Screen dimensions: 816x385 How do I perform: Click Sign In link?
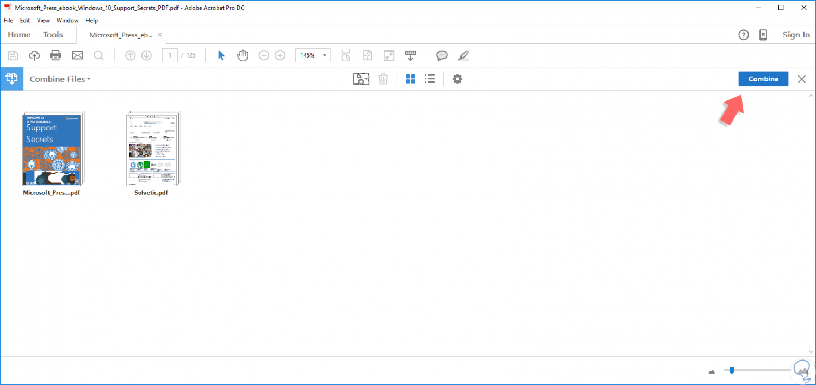[796, 35]
